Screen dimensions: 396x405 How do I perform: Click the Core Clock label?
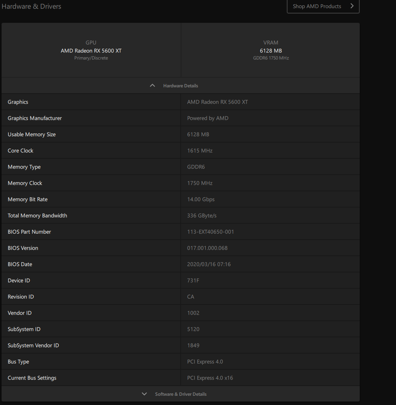(20, 151)
